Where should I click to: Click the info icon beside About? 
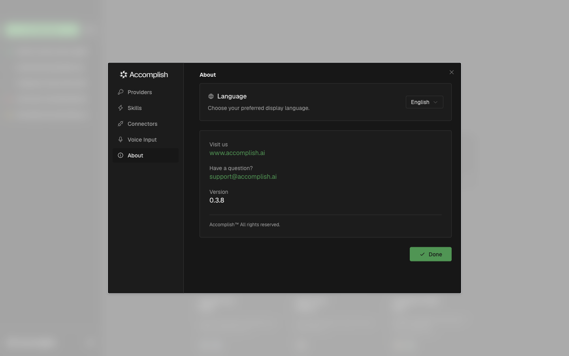click(121, 155)
